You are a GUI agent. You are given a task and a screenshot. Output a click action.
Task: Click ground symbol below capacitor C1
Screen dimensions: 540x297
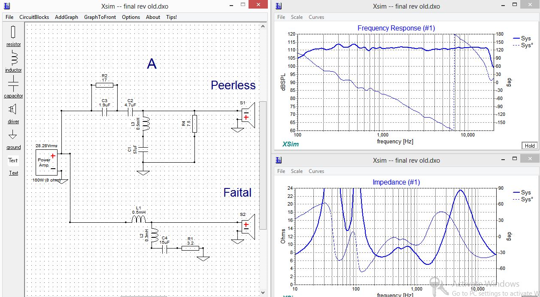point(143,173)
